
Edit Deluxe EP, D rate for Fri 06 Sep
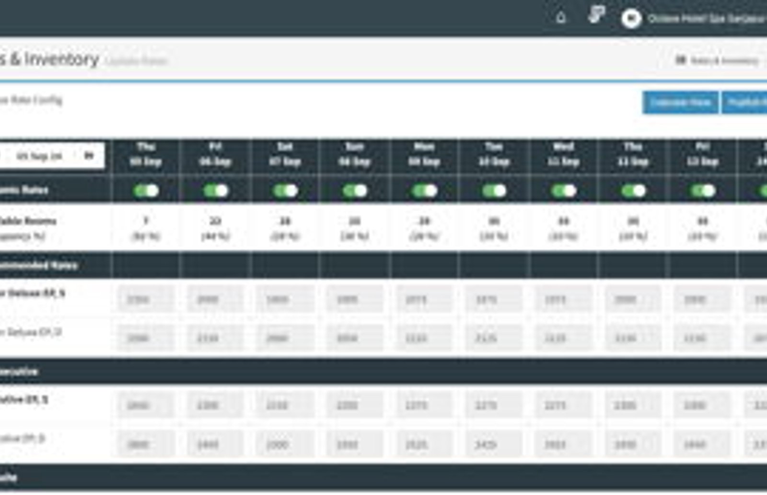click(216, 338)
